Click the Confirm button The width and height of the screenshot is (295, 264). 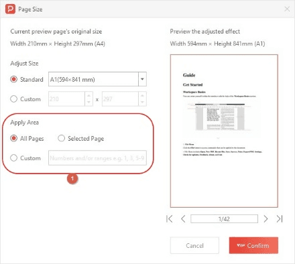(x=253, y=245)
